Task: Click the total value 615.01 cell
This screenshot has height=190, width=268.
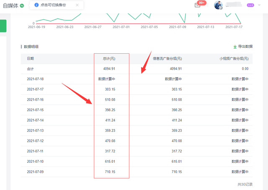Action: pyautogui.click(x=109, y=161)
